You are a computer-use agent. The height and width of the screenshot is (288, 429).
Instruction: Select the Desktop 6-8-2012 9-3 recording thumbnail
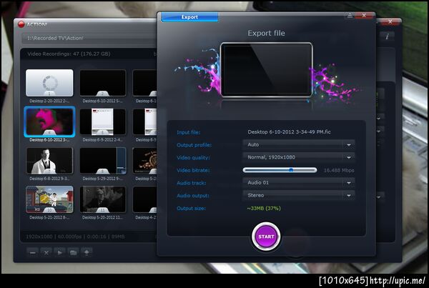49,161
